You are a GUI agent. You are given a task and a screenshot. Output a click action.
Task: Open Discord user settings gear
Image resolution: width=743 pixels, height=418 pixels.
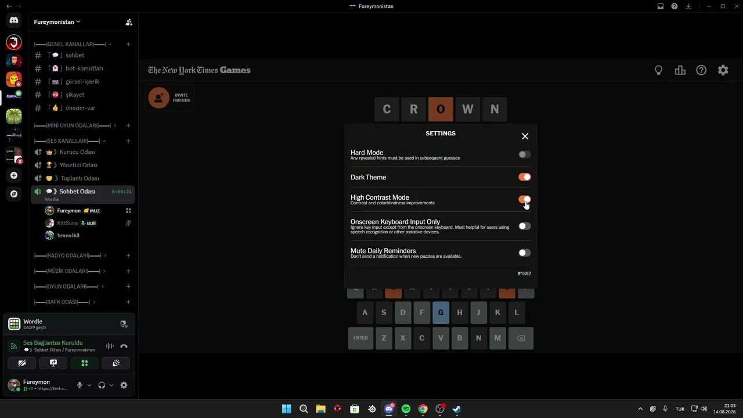click(124, 385)
